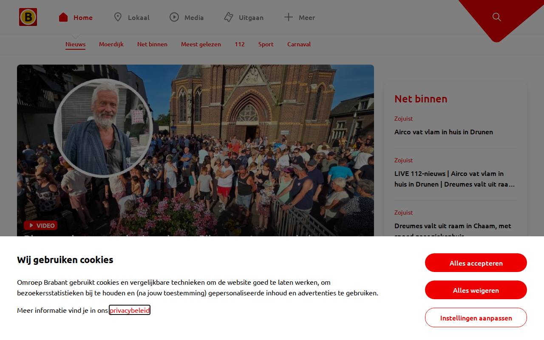
Task: Click the Meer plus icon
Action: pyautogui.click(x=289, y=17)
